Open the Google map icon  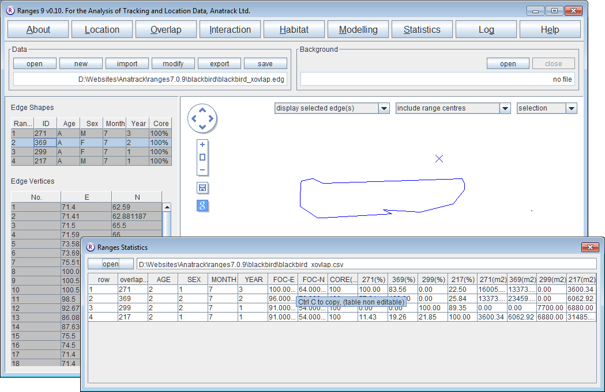pos(202,206)
